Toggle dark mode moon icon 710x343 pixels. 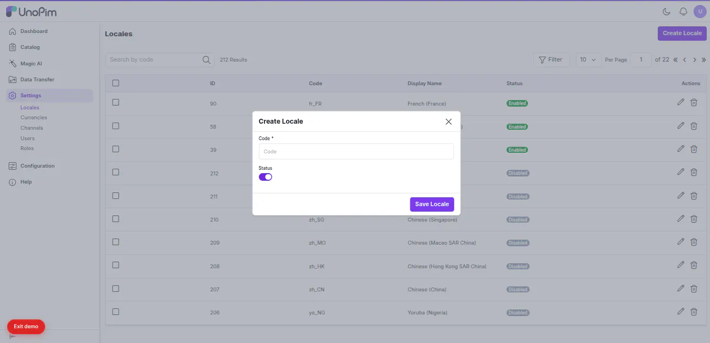tap(667, 12)
